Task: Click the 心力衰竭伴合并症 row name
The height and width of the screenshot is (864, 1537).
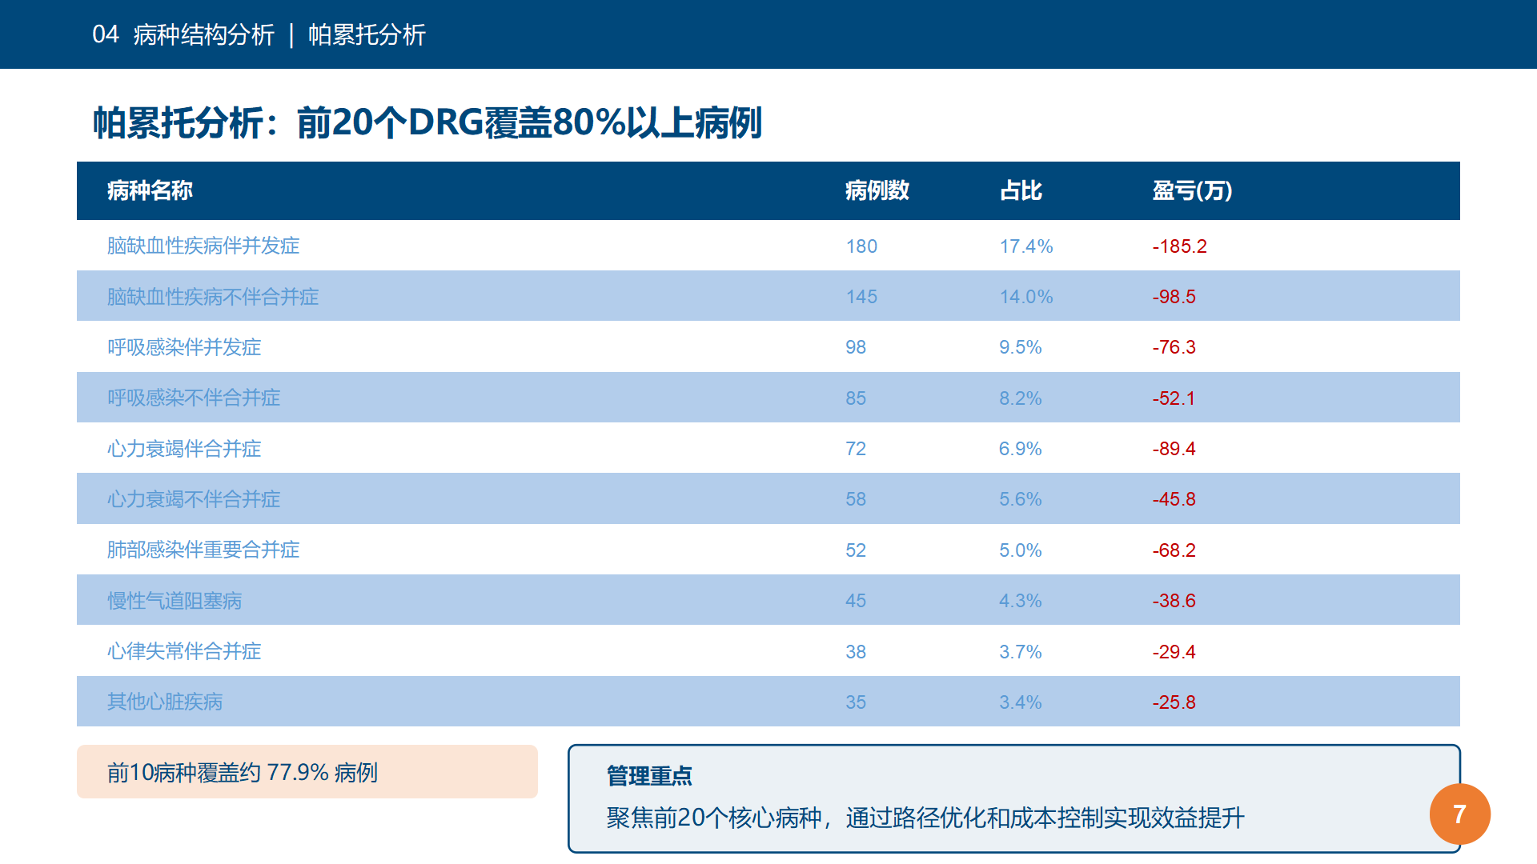Action: pyautogui.click(x=184, y=449)
